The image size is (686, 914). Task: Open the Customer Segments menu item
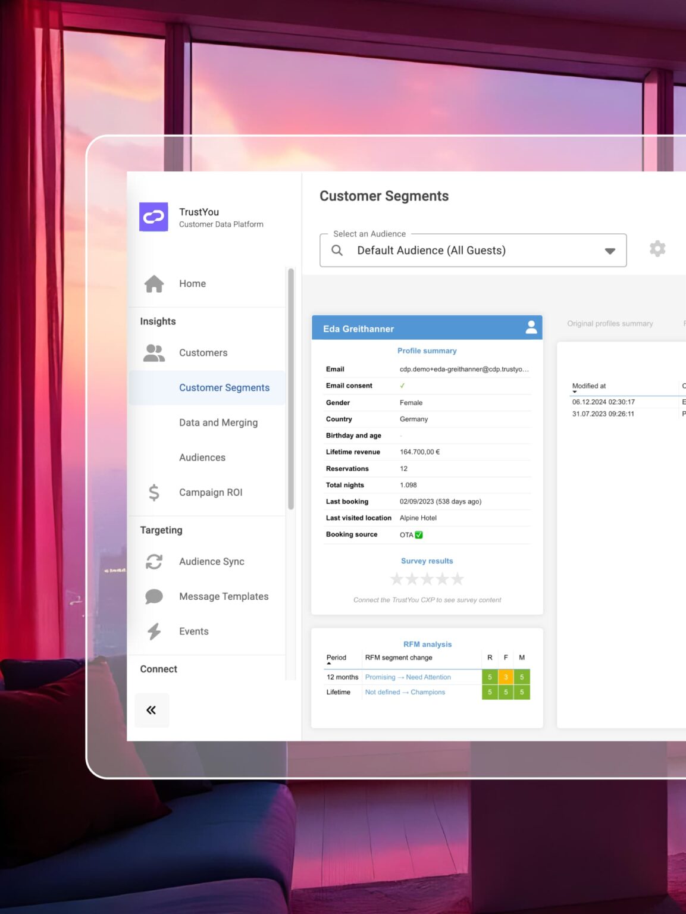click(224, 388)
